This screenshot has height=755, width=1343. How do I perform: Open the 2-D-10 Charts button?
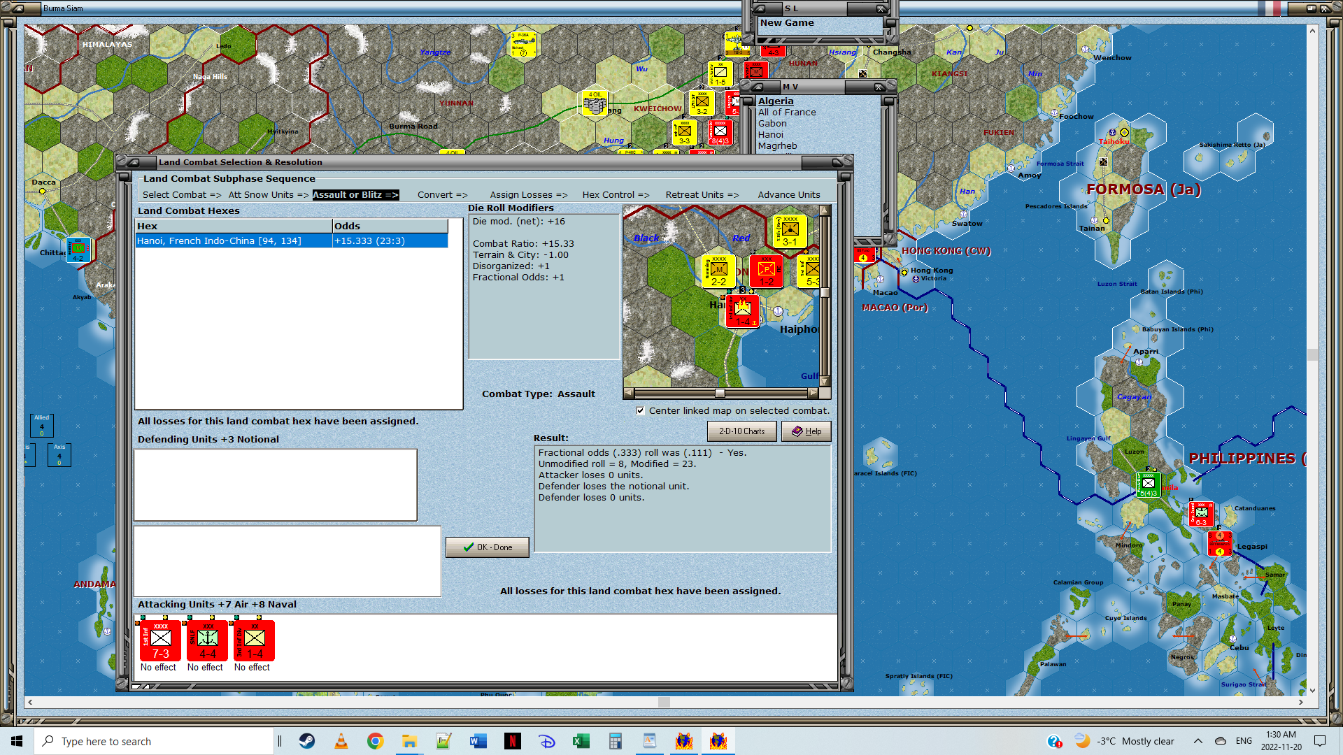click(741, 431)
